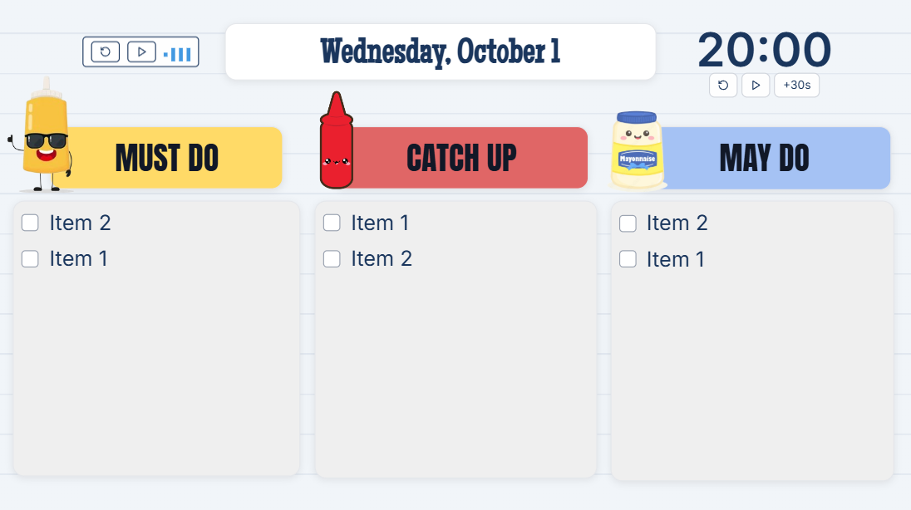Add 30 seconds to the timer
Image resolution: width=911 pixels, height=510 pixels.
(796, 85)
